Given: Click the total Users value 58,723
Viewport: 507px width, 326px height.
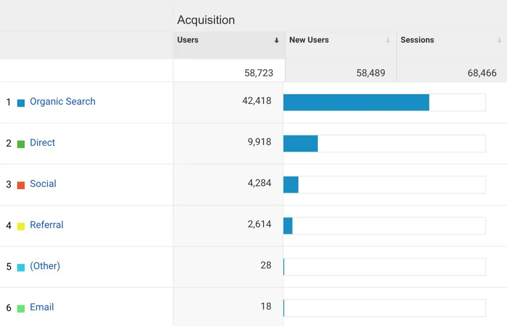Looking at the screenshot, I should (x=259, y=72).
